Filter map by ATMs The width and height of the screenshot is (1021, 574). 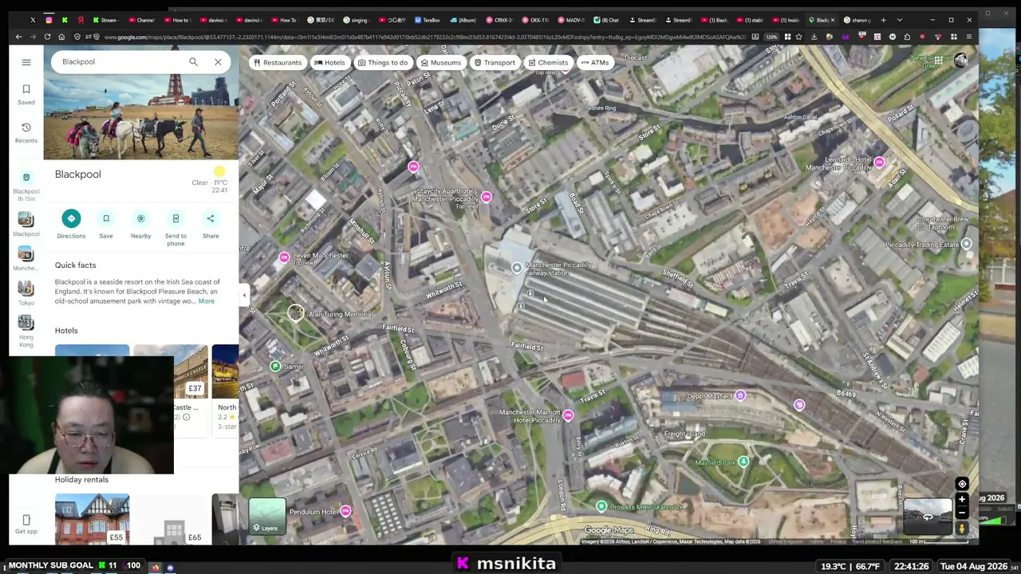coord(595,63)
